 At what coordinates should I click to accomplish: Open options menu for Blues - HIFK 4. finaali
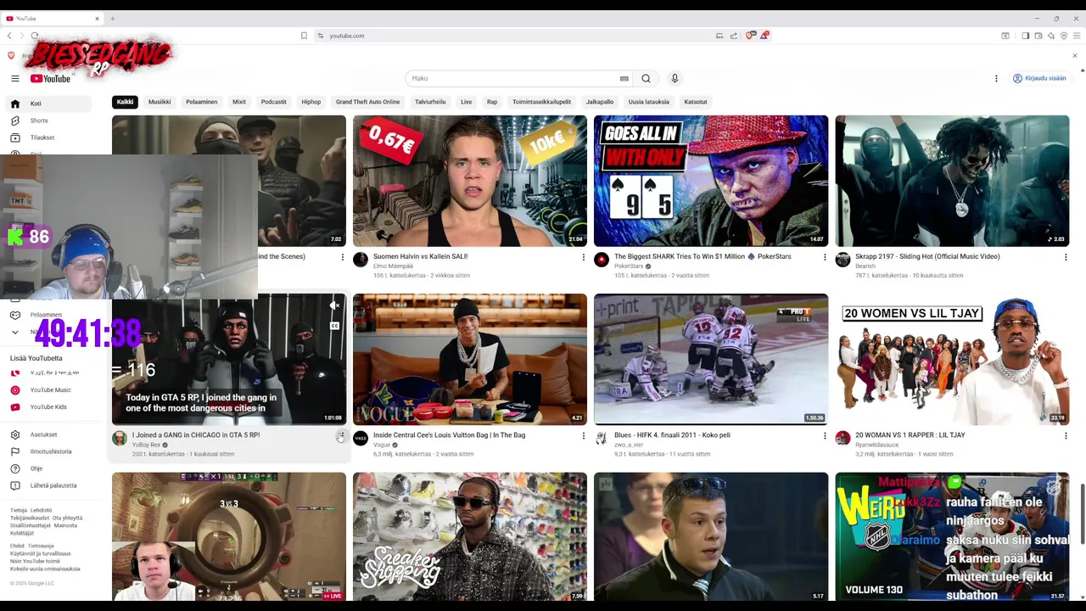pyautogui.click(x=824, y=436)
